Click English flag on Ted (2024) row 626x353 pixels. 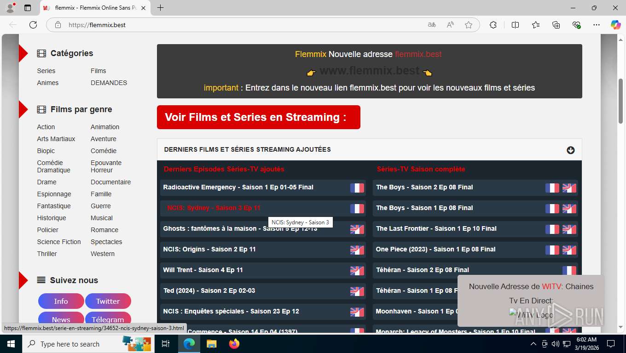357,291
